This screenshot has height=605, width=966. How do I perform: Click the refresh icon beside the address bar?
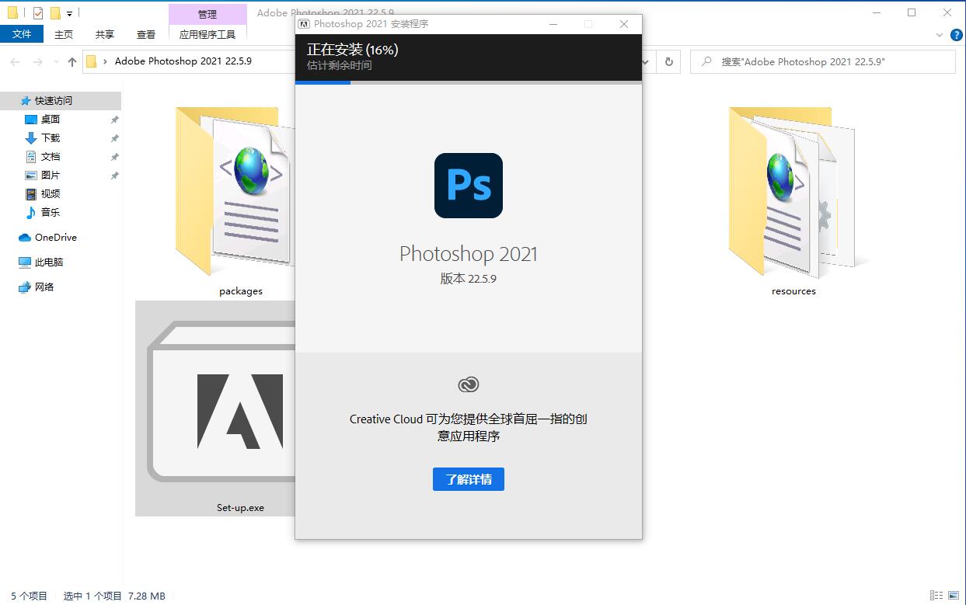coord(668,61)
